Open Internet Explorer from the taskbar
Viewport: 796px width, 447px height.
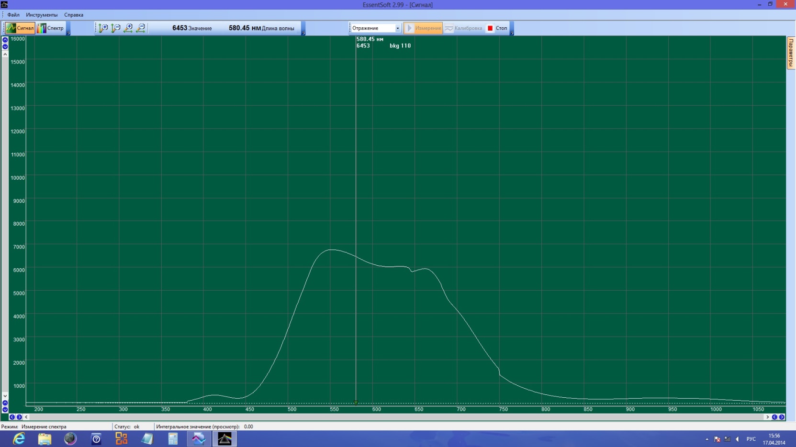19,438
